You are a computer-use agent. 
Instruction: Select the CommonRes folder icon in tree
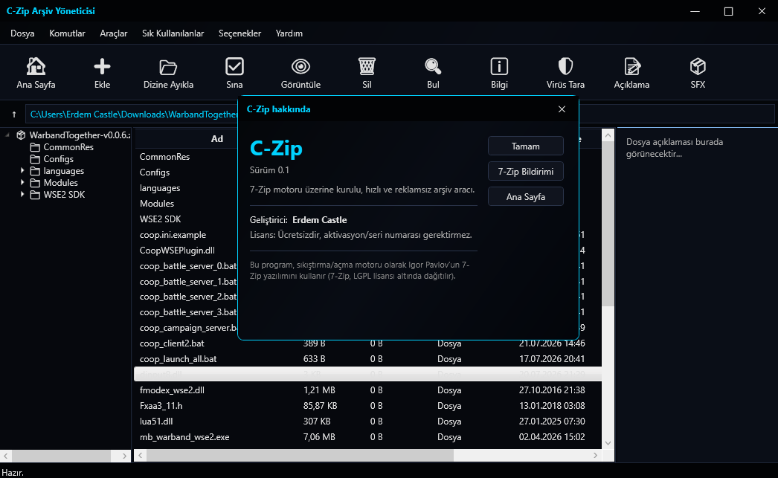(x=35, y=147)
